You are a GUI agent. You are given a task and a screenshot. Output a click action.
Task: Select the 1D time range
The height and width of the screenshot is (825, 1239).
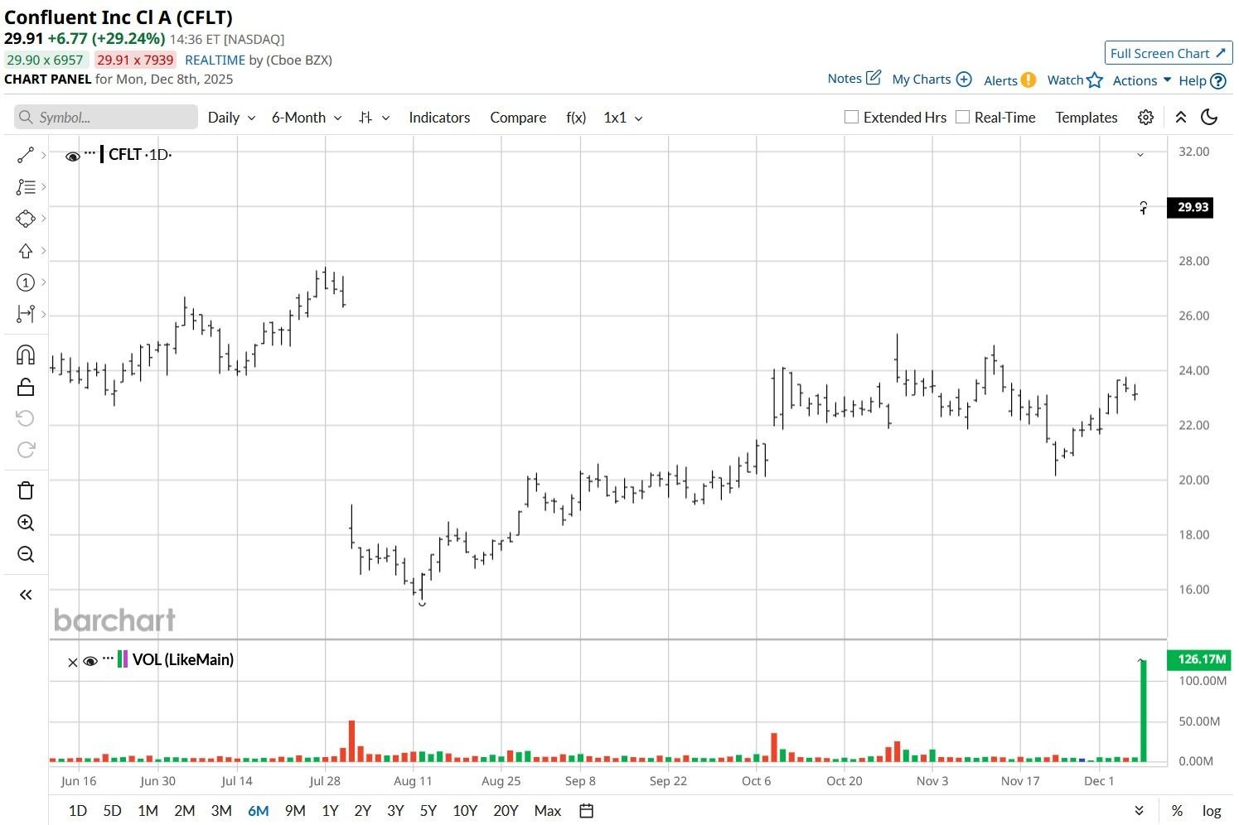[78, 811]
